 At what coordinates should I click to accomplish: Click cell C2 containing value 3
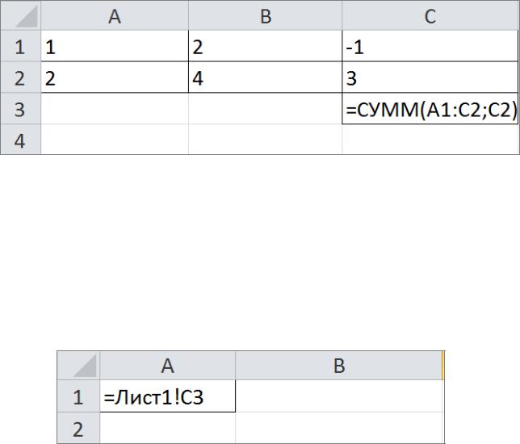(x=430, y=77)
